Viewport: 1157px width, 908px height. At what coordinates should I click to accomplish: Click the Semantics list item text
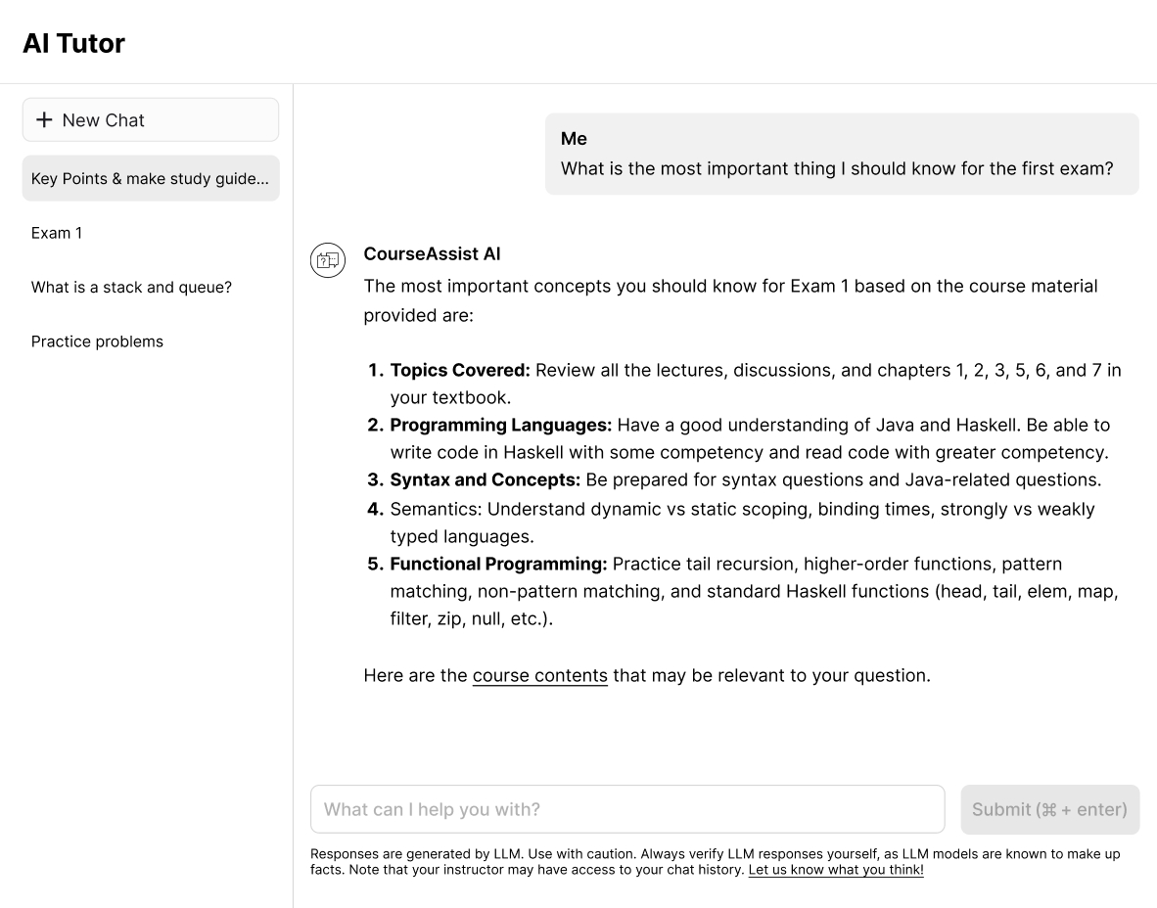741,510
